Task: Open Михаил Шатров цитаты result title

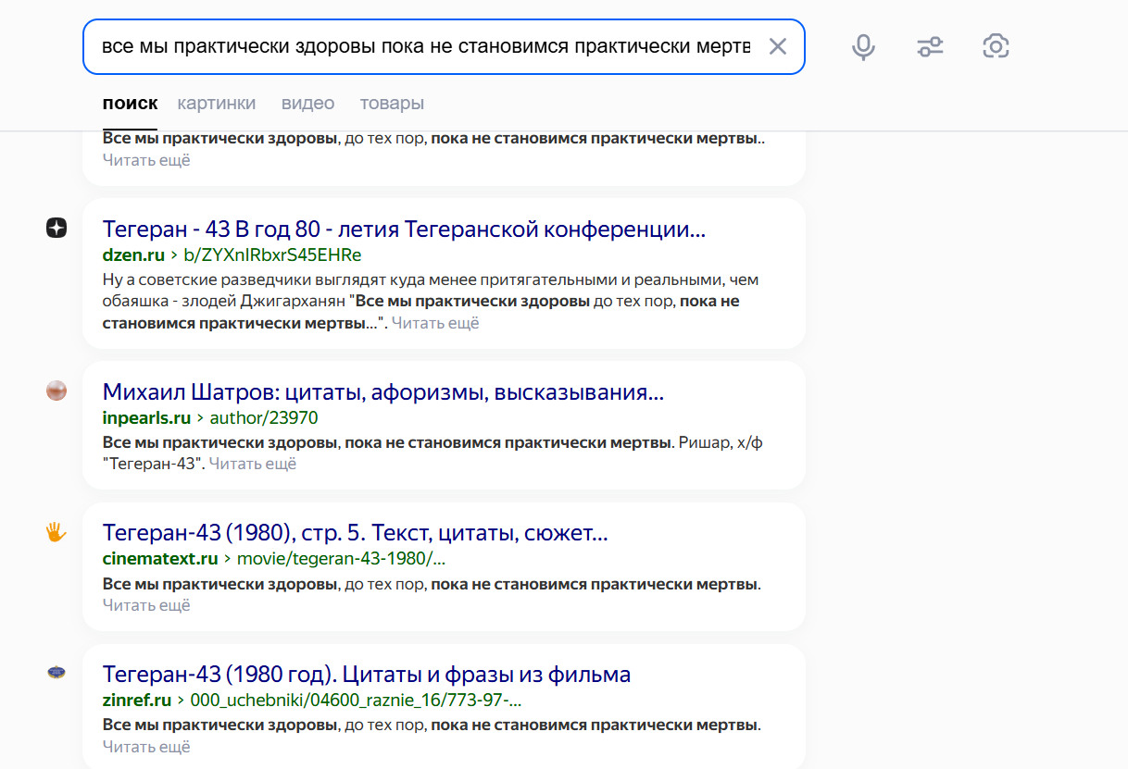Action: point(383,392)
